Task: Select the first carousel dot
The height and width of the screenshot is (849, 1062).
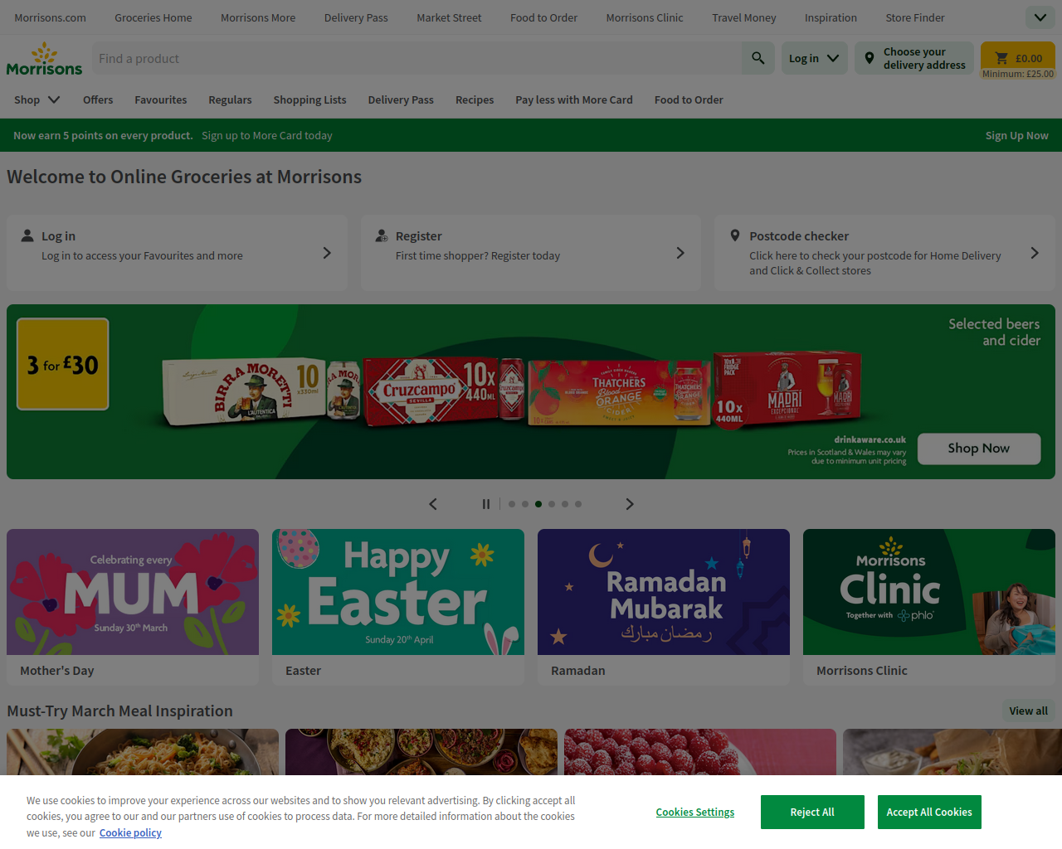Action: click(512, 504)
